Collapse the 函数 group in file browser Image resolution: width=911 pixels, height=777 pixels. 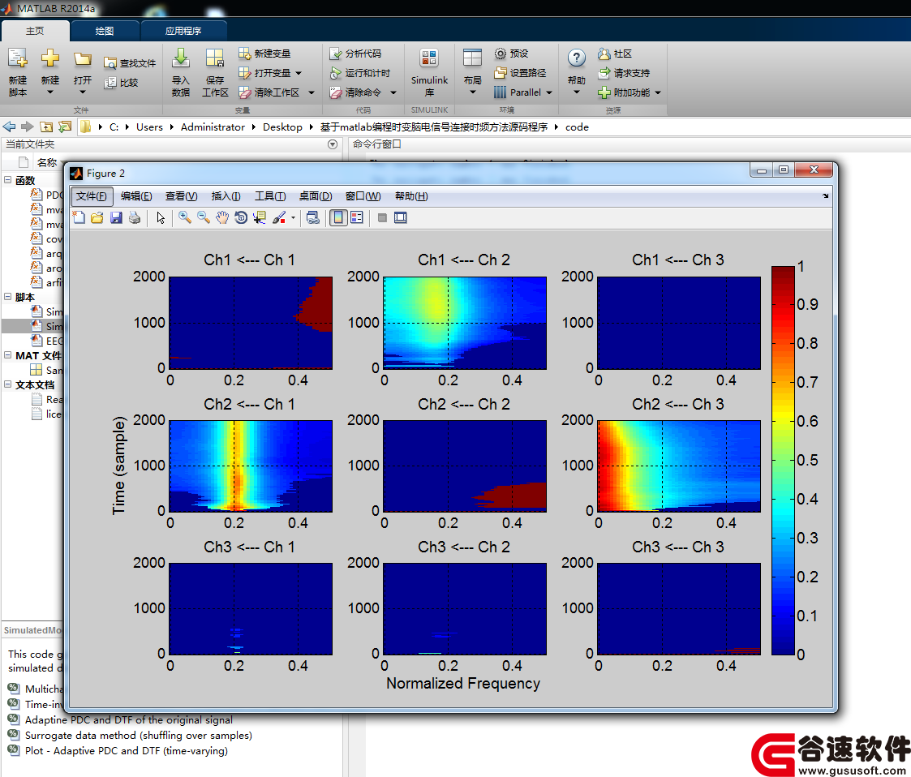pyautogui.click(x=7, y=180)
